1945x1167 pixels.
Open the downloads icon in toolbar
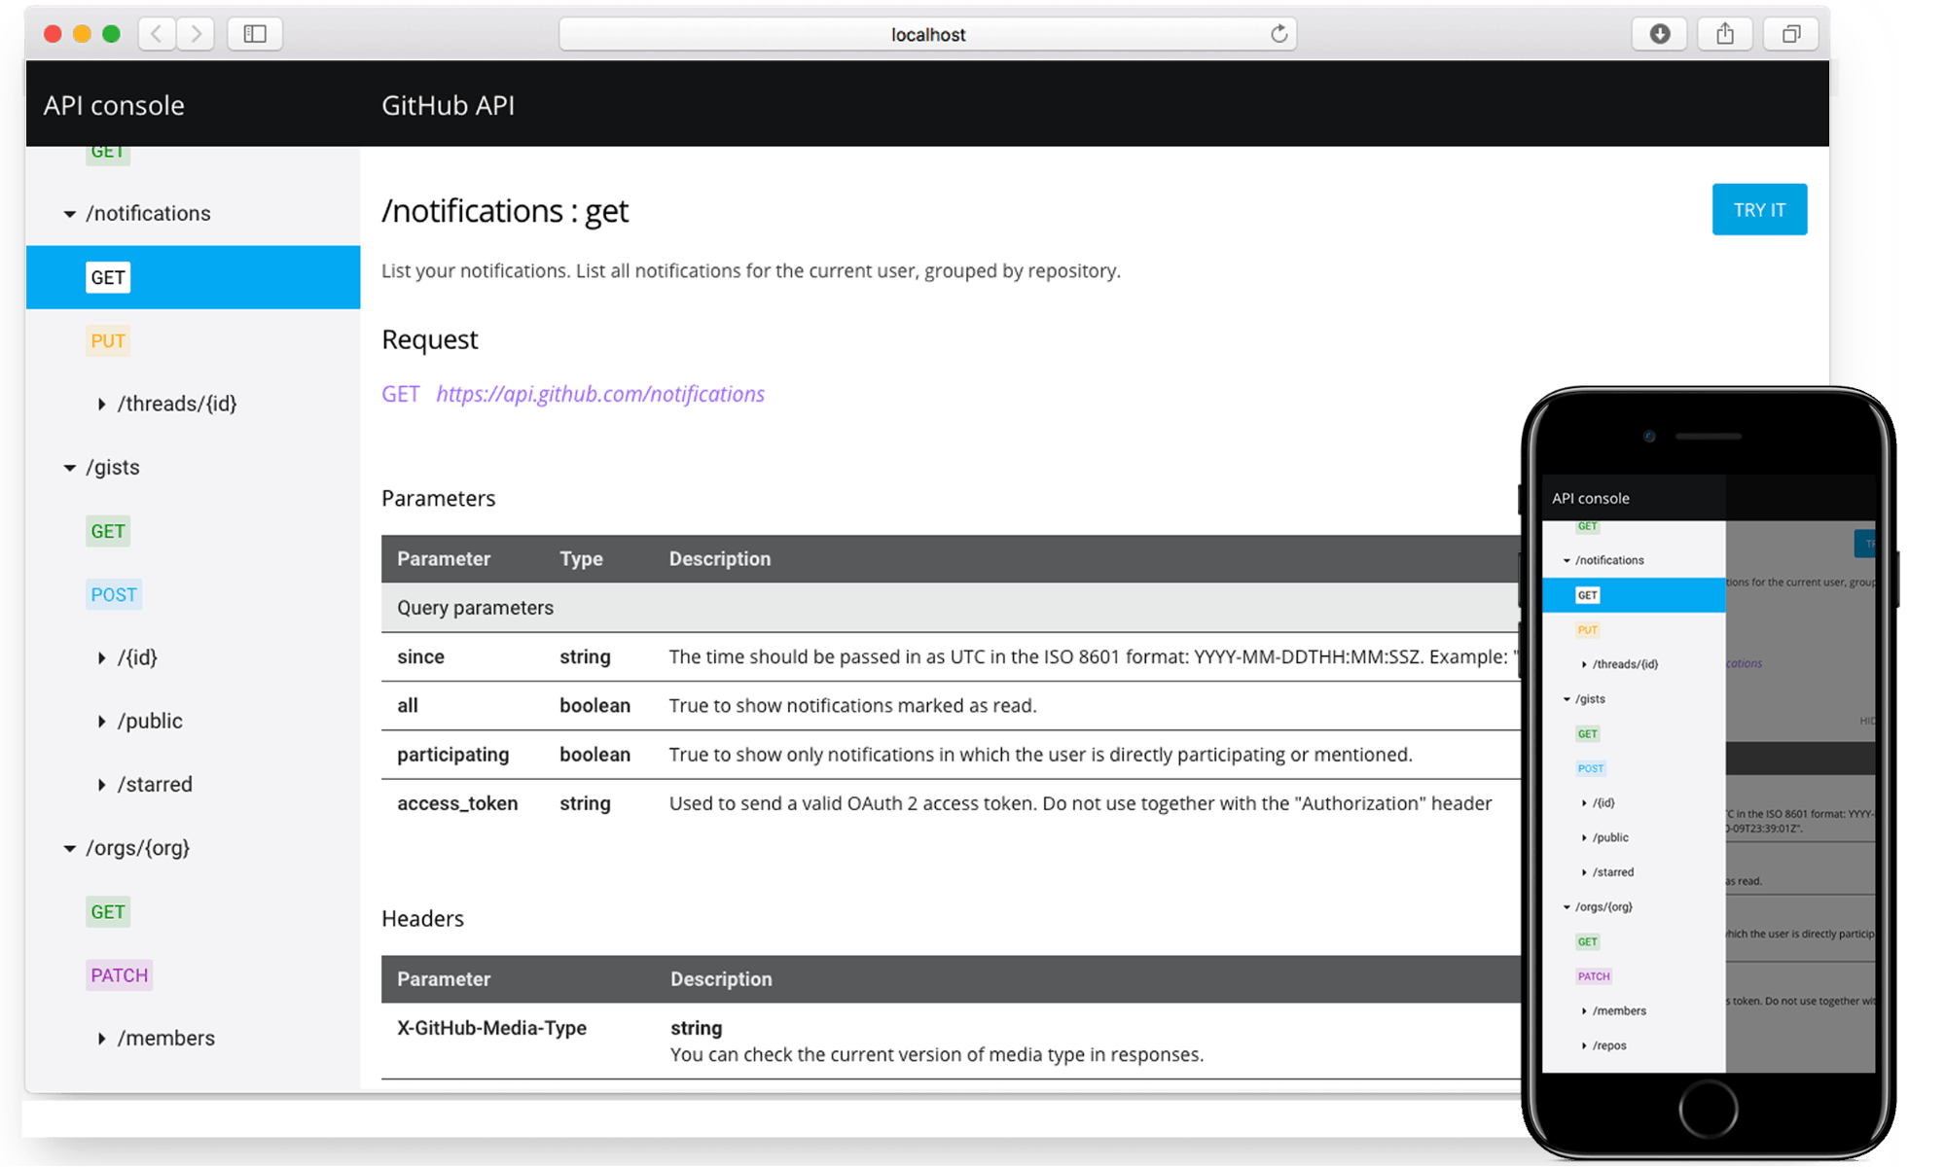(1659, 34)
